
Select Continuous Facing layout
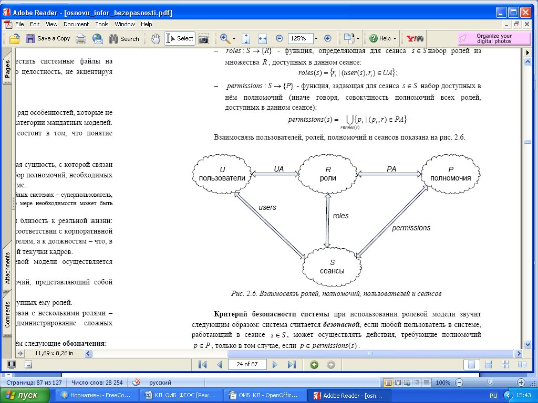click(x=505, y=365)
